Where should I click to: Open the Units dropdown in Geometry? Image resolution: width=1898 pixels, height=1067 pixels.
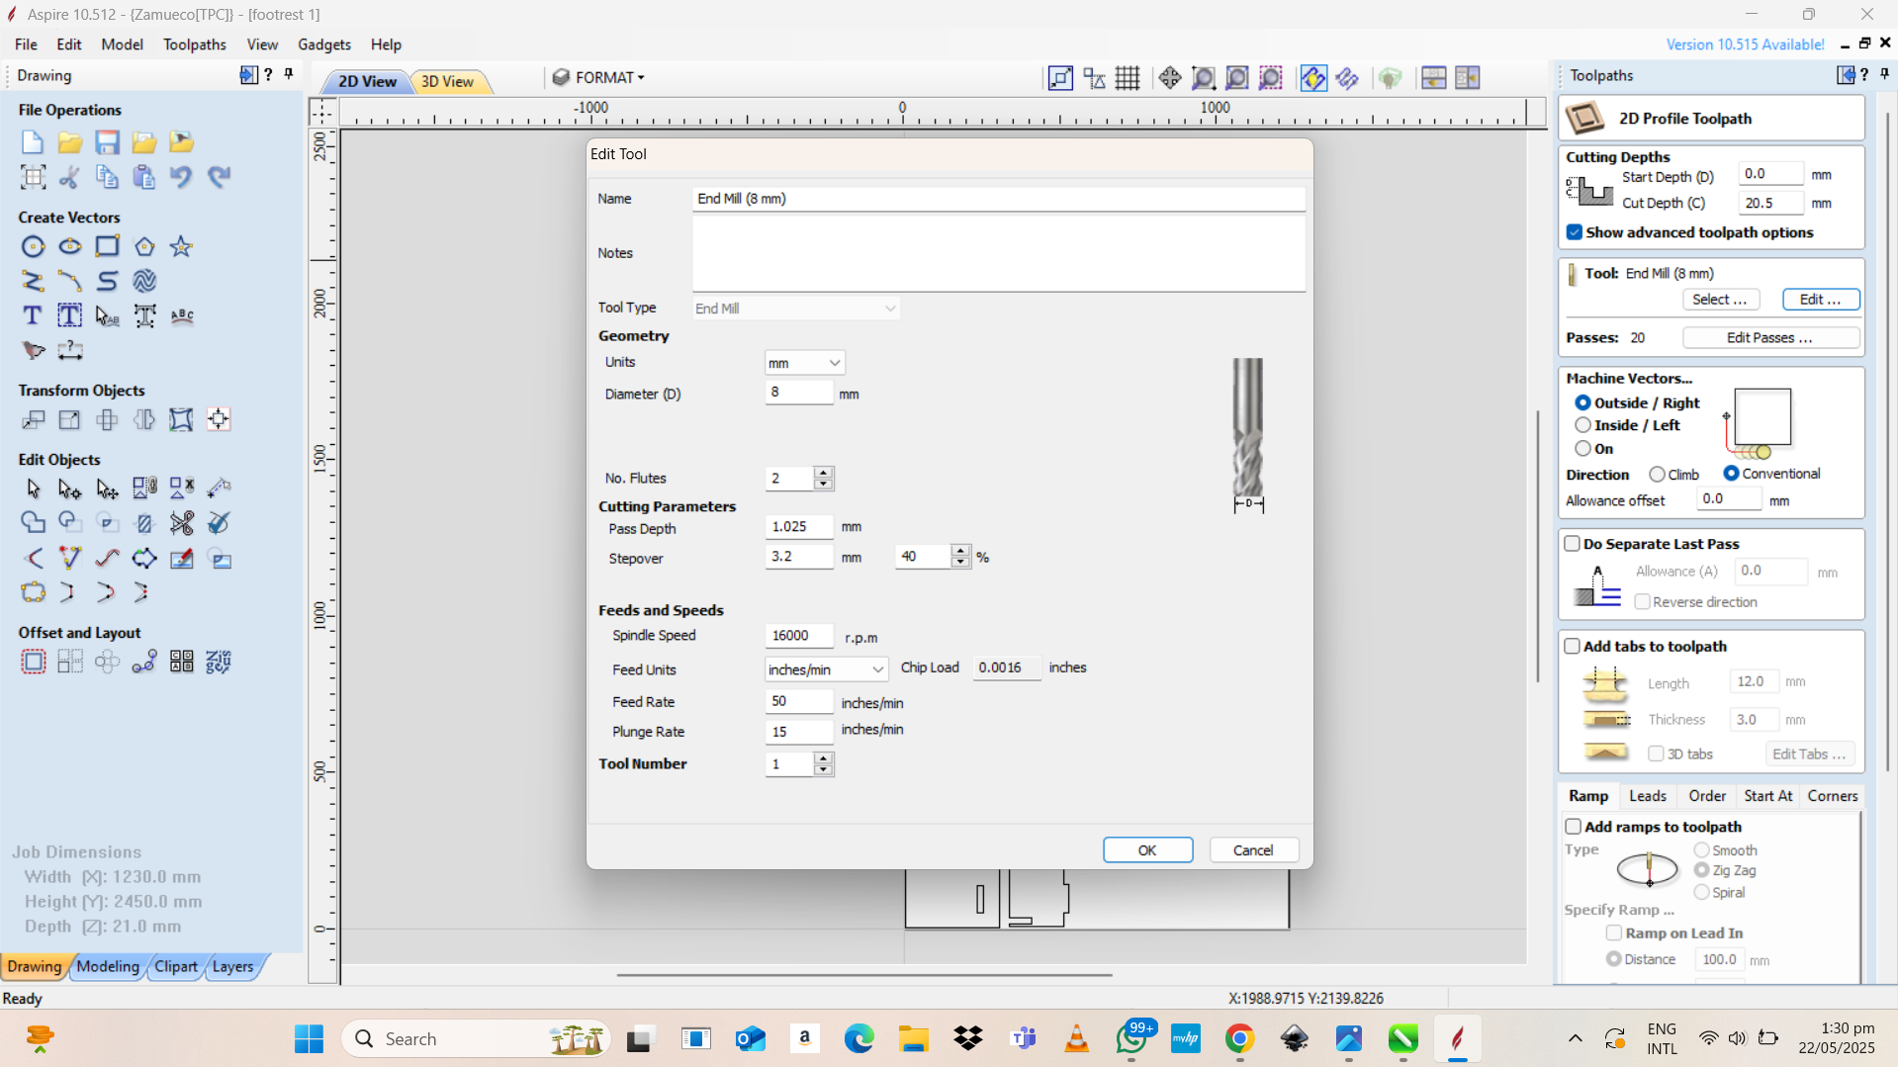click(805, 363)
